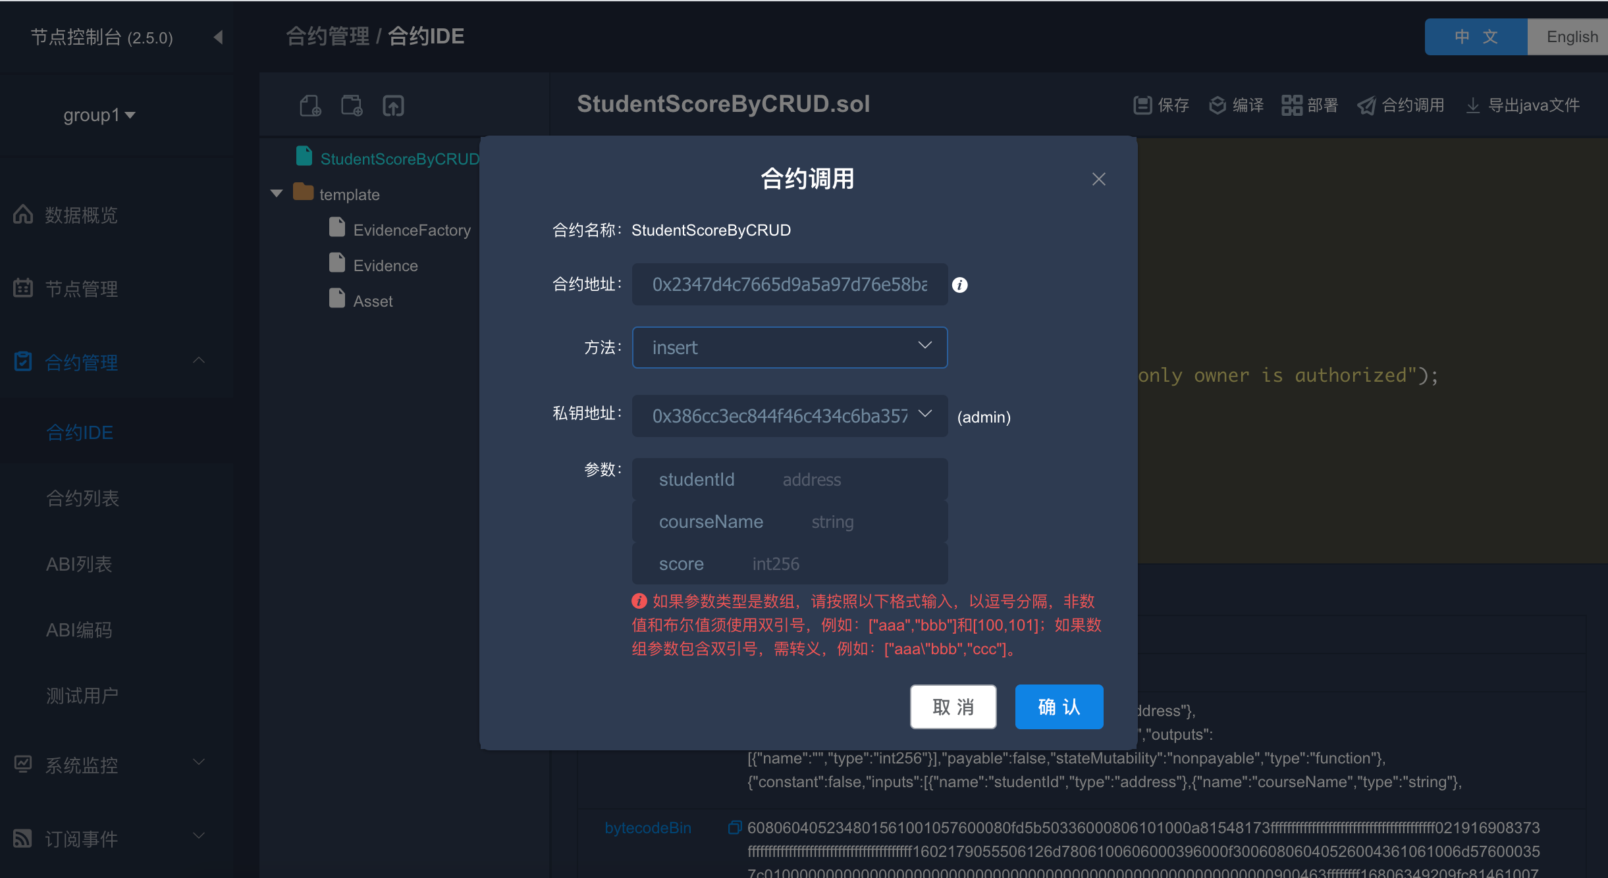Click the 确认 confirm button
1608x878 pixels.
(x=1059, y=707)
